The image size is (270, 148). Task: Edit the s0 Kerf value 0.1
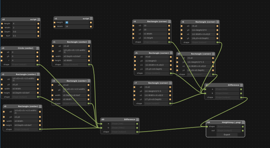pos(24,36)
